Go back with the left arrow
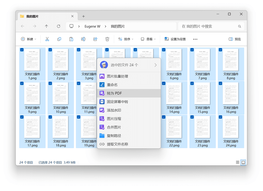Viewport: 263px width, 191px height. click(22, 26)
